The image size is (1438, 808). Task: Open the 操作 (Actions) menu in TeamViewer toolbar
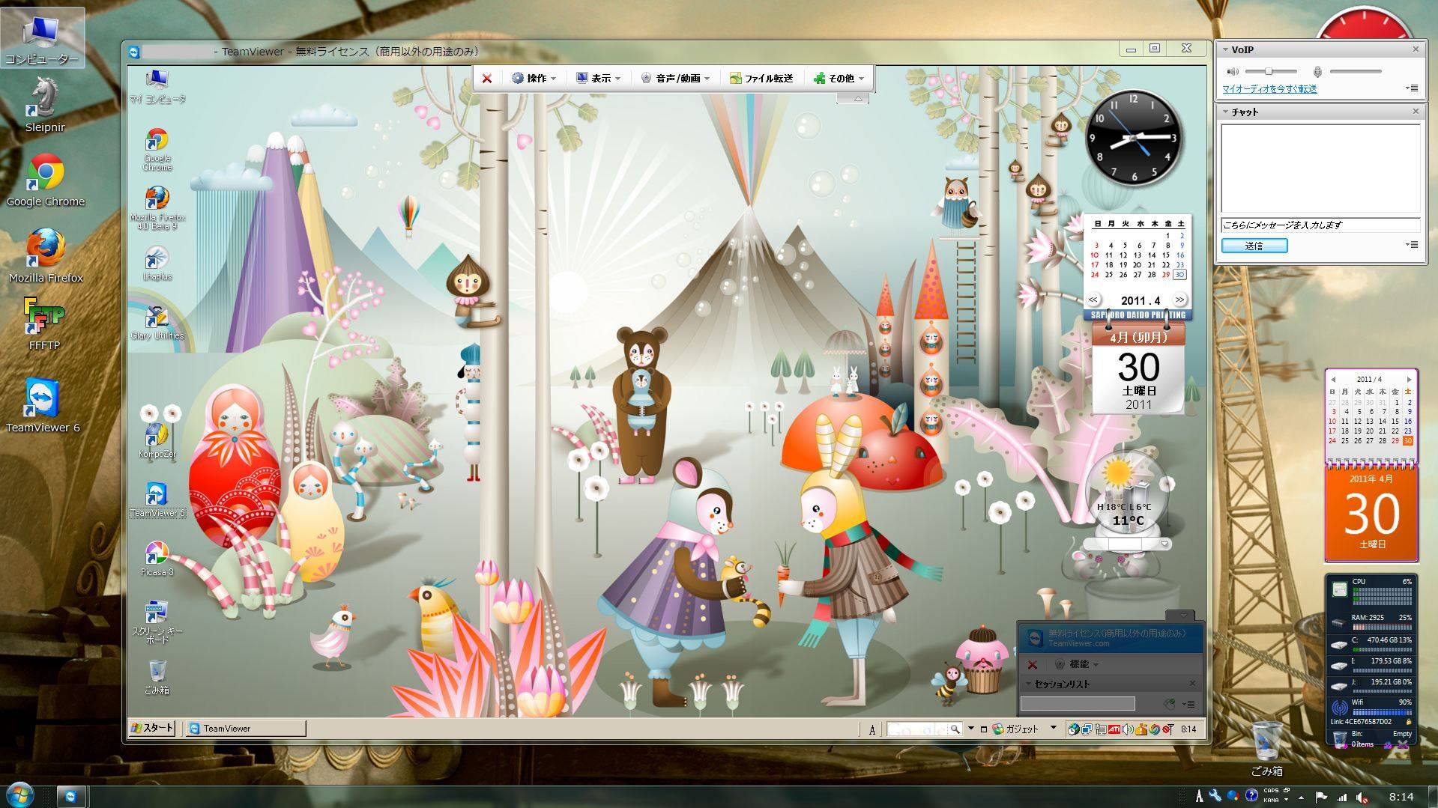point(534,78)
